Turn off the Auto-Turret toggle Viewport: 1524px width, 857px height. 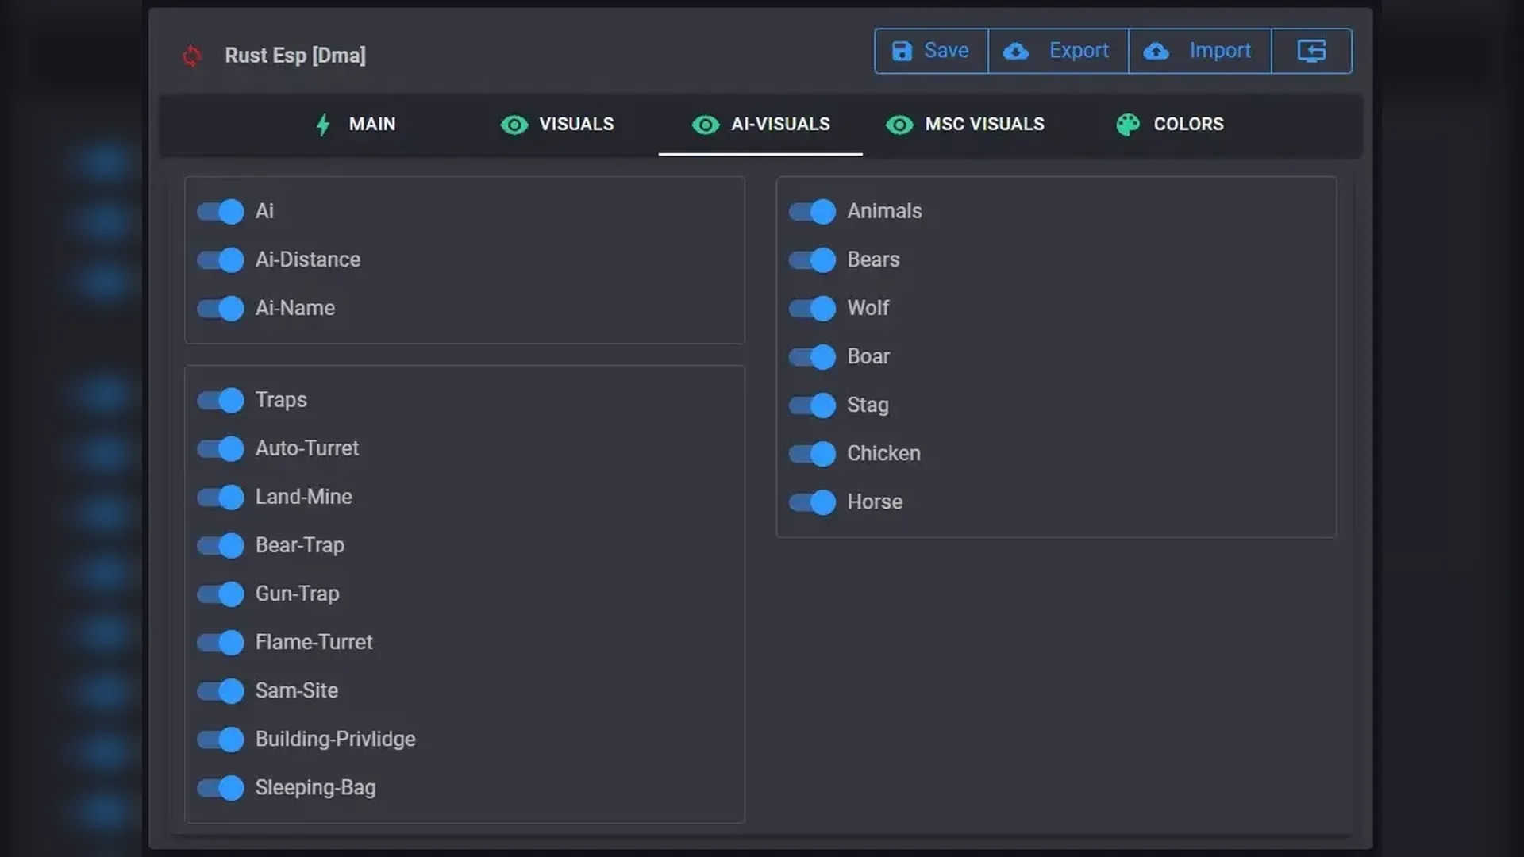221,448
